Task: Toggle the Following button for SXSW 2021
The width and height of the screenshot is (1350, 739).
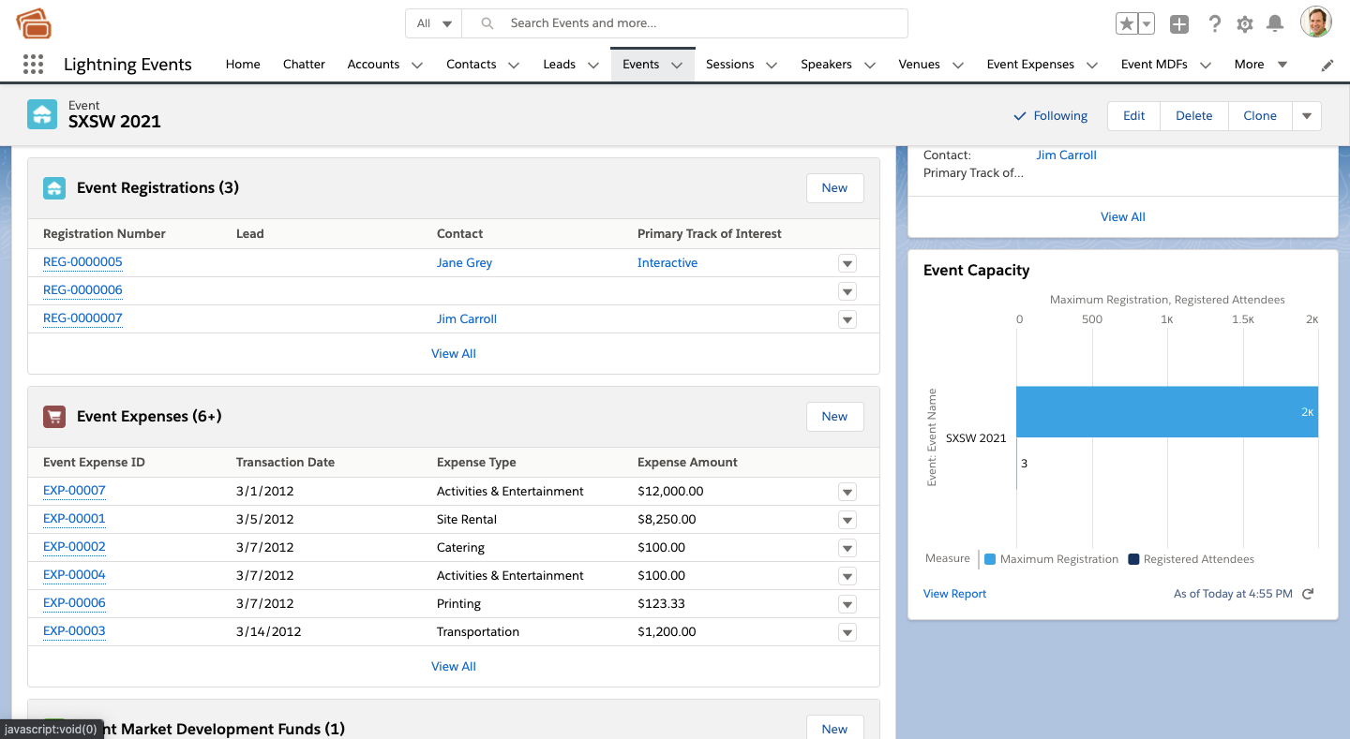Action: coord(1051,116)
